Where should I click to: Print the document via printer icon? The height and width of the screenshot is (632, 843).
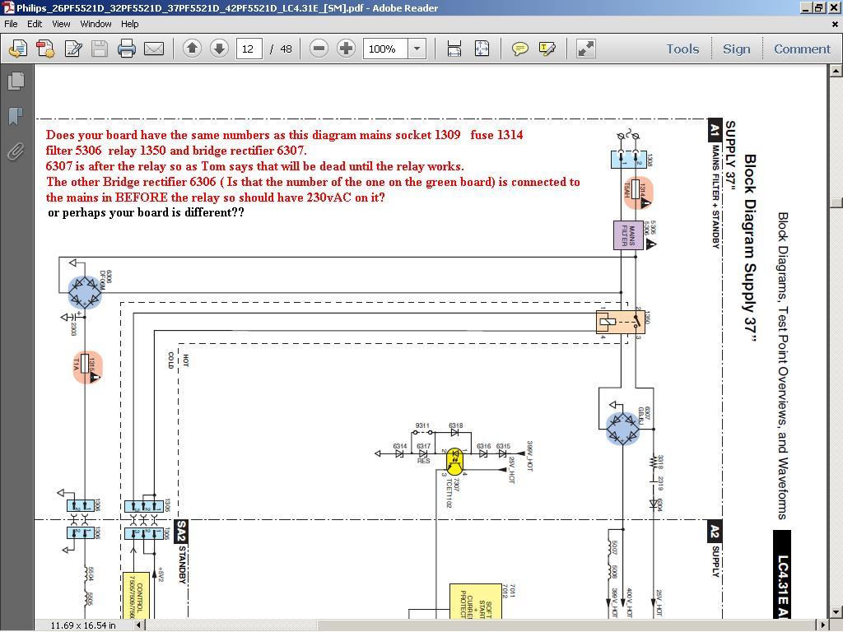(x=127, y=49)
